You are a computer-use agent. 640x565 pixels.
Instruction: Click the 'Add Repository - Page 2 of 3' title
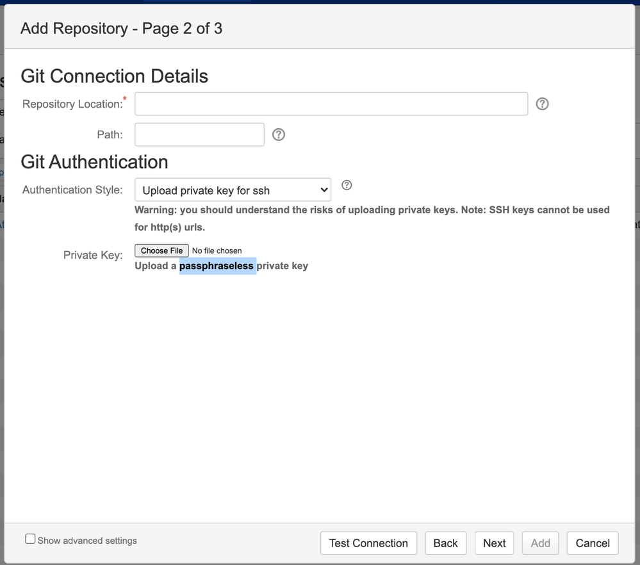coord(121,29)
